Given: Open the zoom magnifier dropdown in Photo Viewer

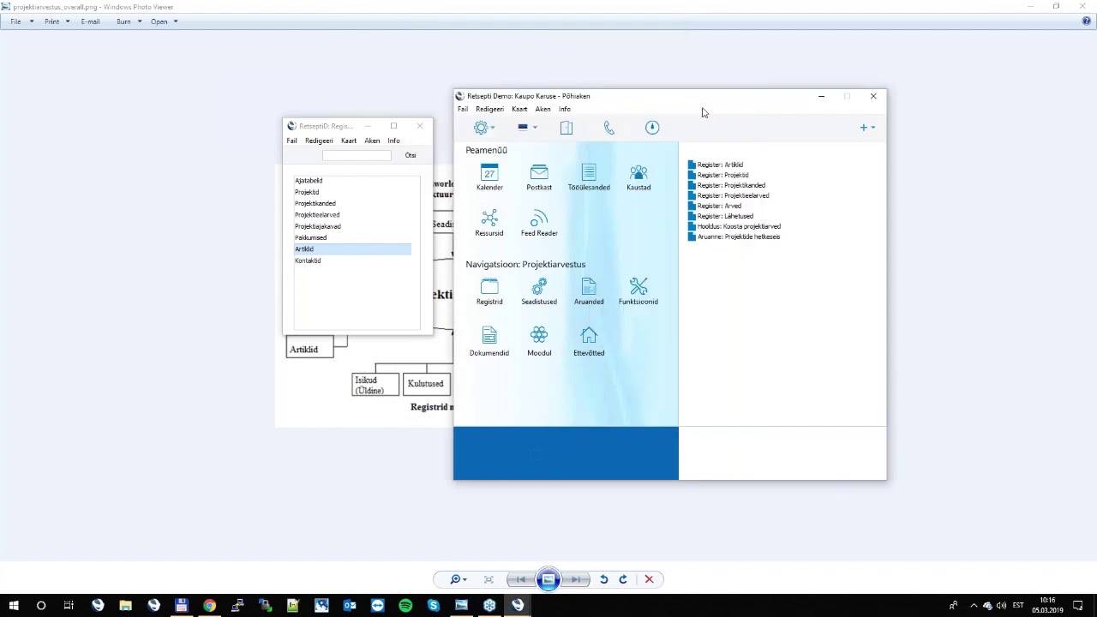Looking at the screenshot, I should 459,579.
